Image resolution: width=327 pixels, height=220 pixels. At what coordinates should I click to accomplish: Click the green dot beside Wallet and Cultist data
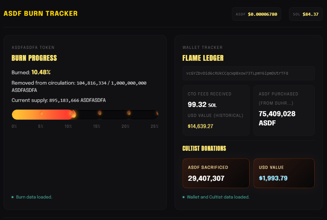point(183,197)
